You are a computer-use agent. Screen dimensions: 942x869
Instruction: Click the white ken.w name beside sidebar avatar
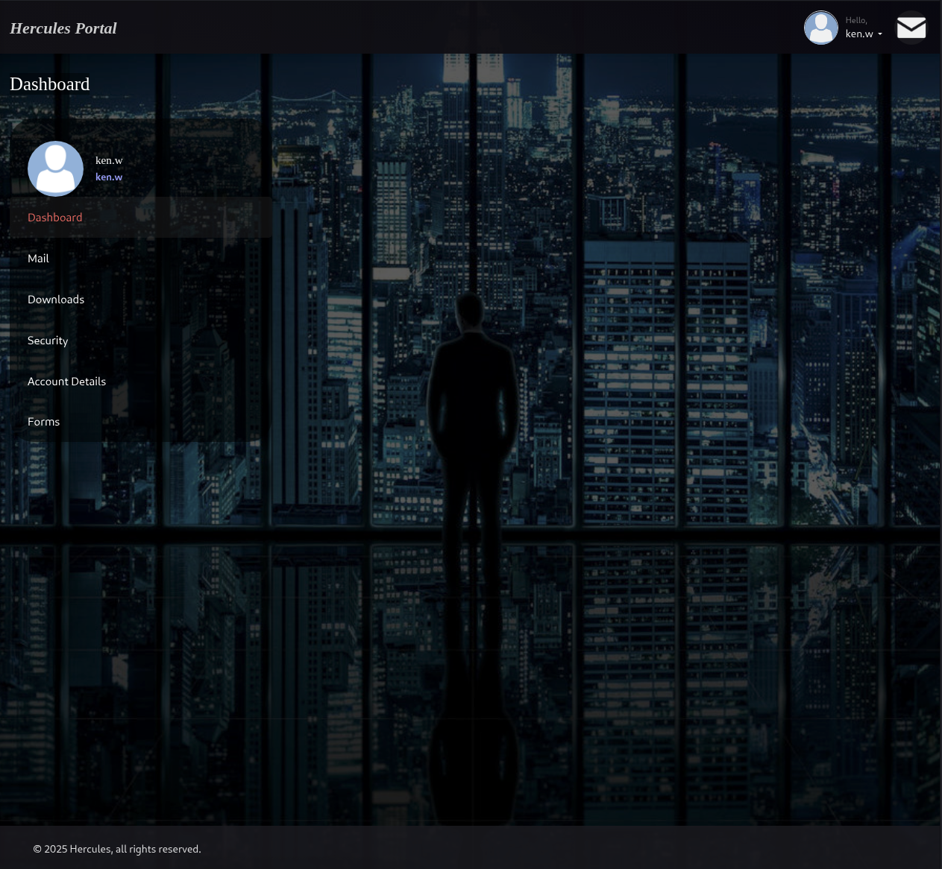109,160
